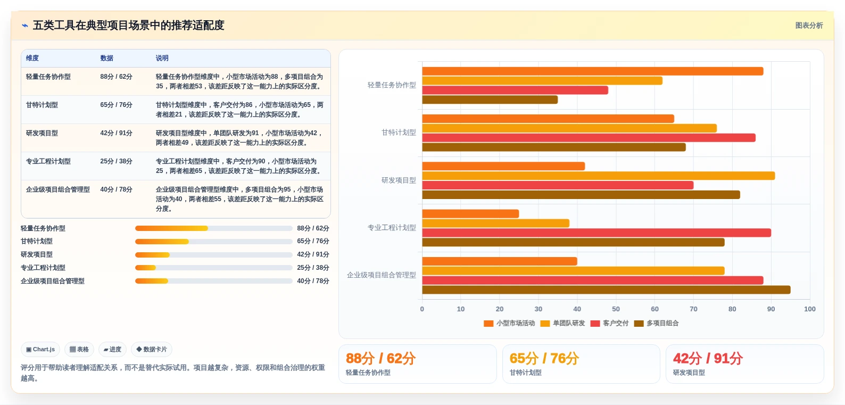Click table cell 专业工程计划型
The image size is (845, 405).
(x=48, y=161)
